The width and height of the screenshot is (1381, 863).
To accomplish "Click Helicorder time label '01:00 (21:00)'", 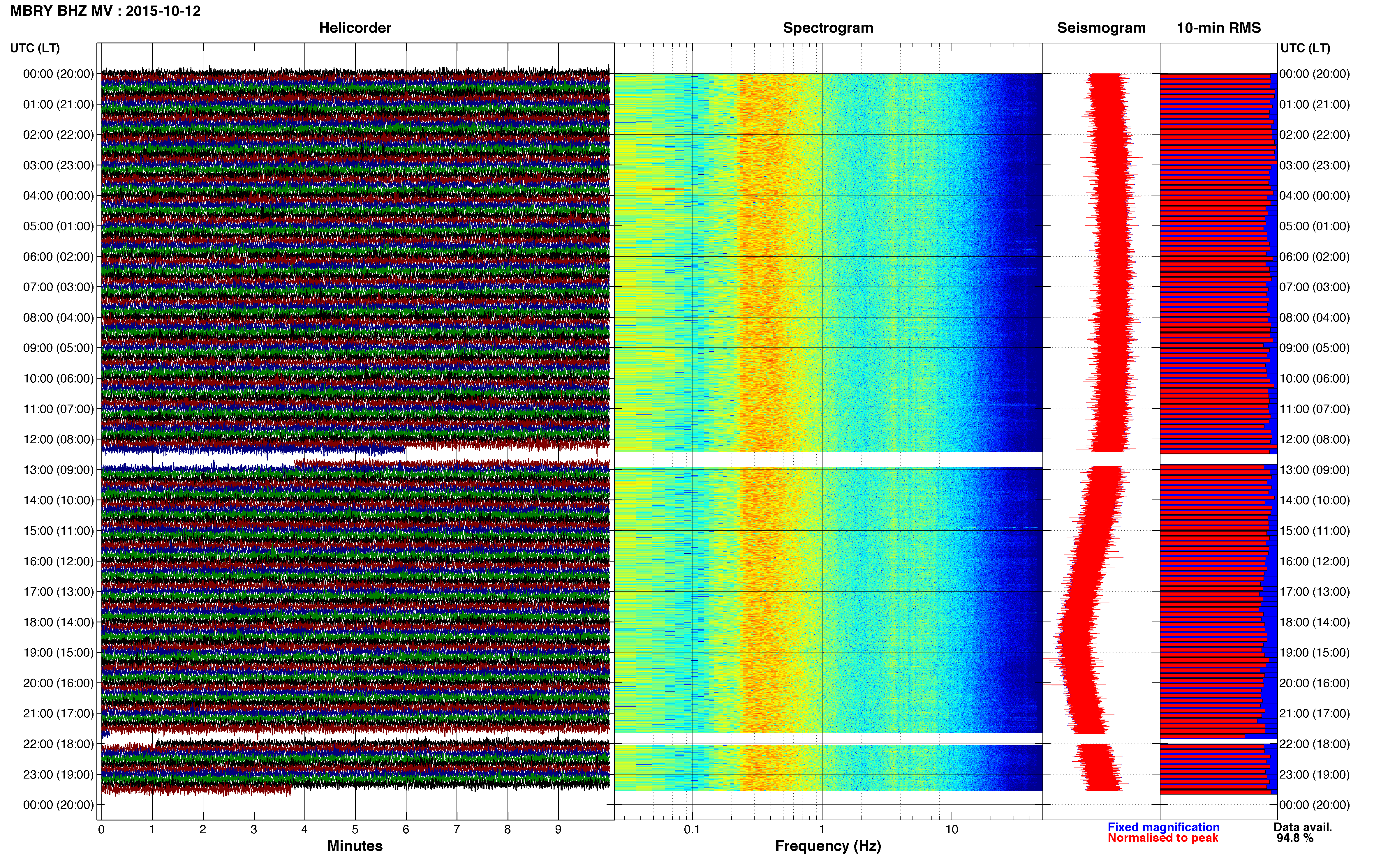I will pyautogui.click(x=58, y=105).
